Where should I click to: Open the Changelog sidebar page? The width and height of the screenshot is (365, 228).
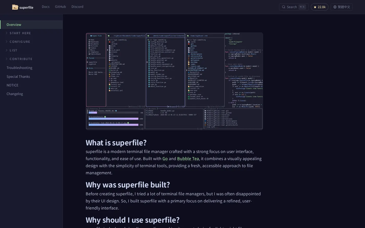tap(15, 94)
